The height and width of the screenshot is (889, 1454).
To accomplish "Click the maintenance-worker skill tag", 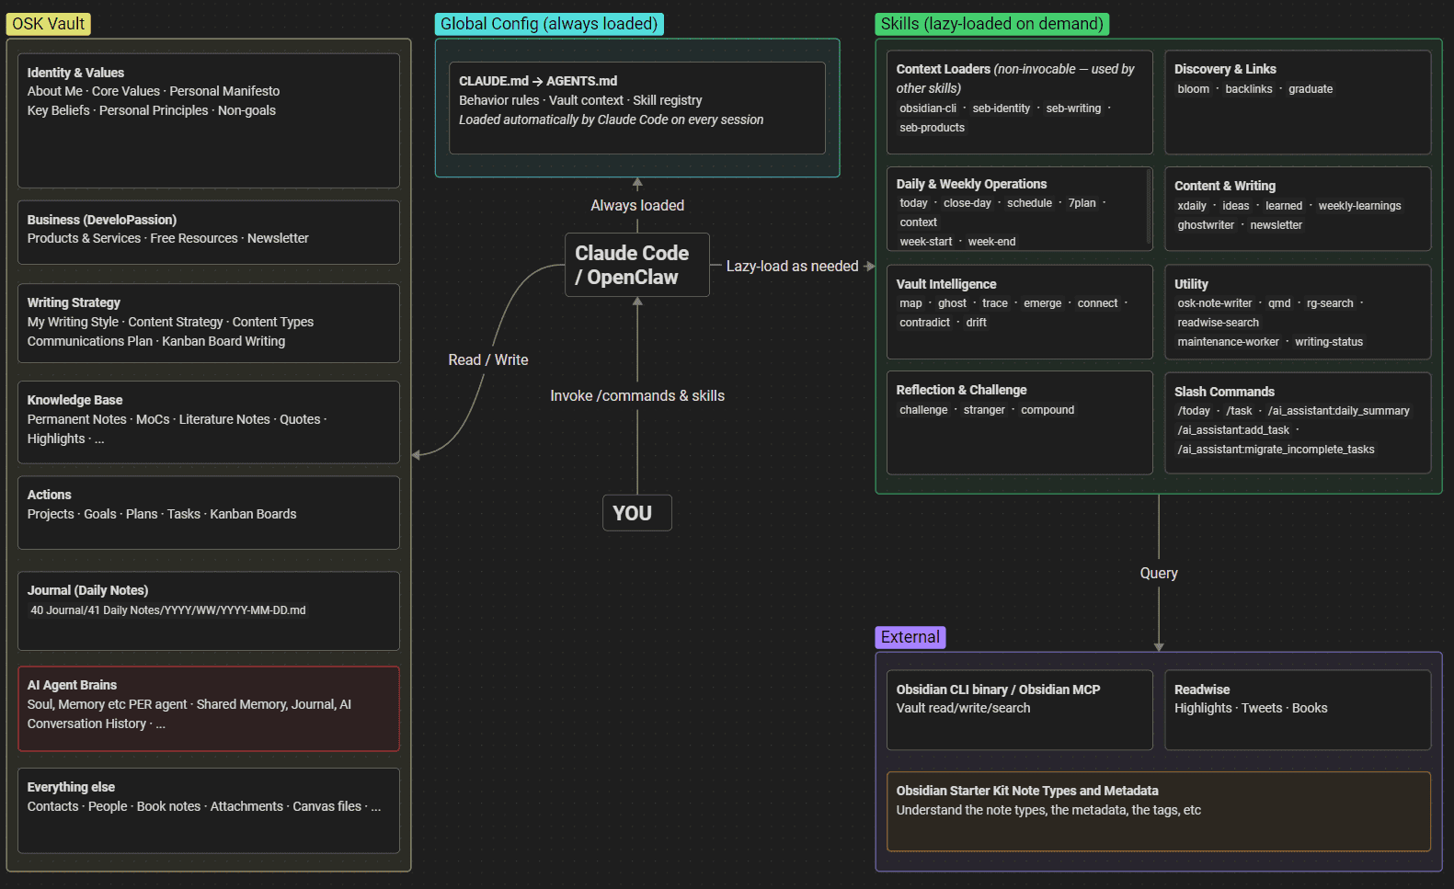I will point(1228,342).
